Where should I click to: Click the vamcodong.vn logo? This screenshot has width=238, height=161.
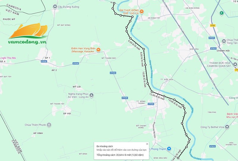(x=28, y=34)
